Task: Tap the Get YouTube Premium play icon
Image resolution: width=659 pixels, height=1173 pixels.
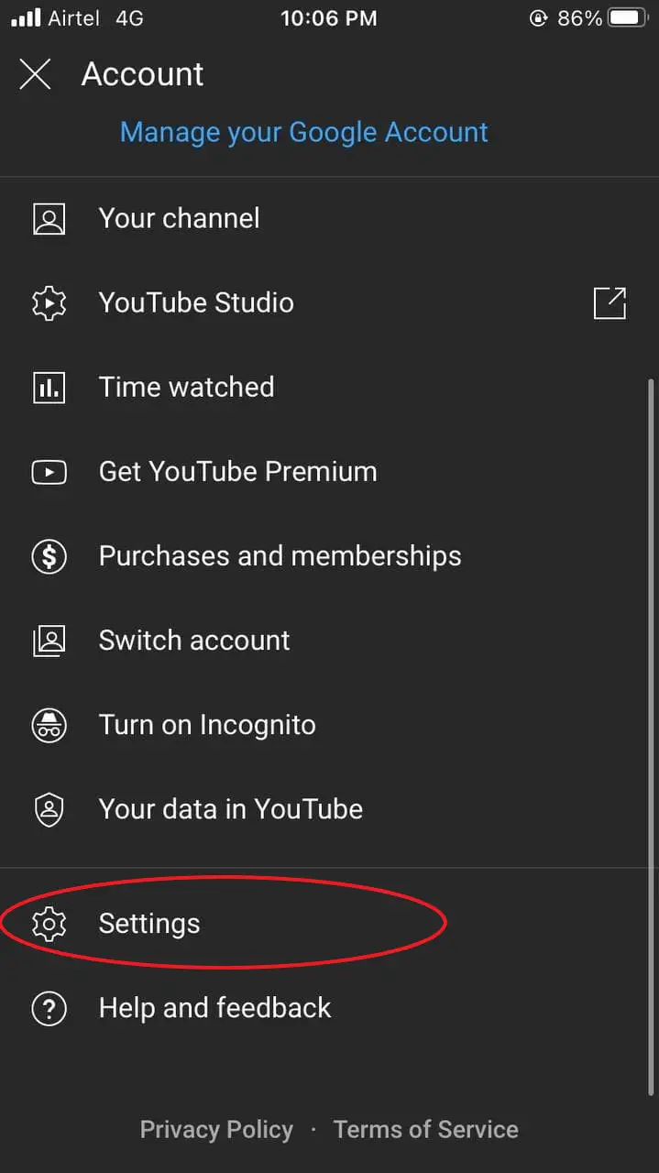Action: pyautogui.click(x=49, y=472)
